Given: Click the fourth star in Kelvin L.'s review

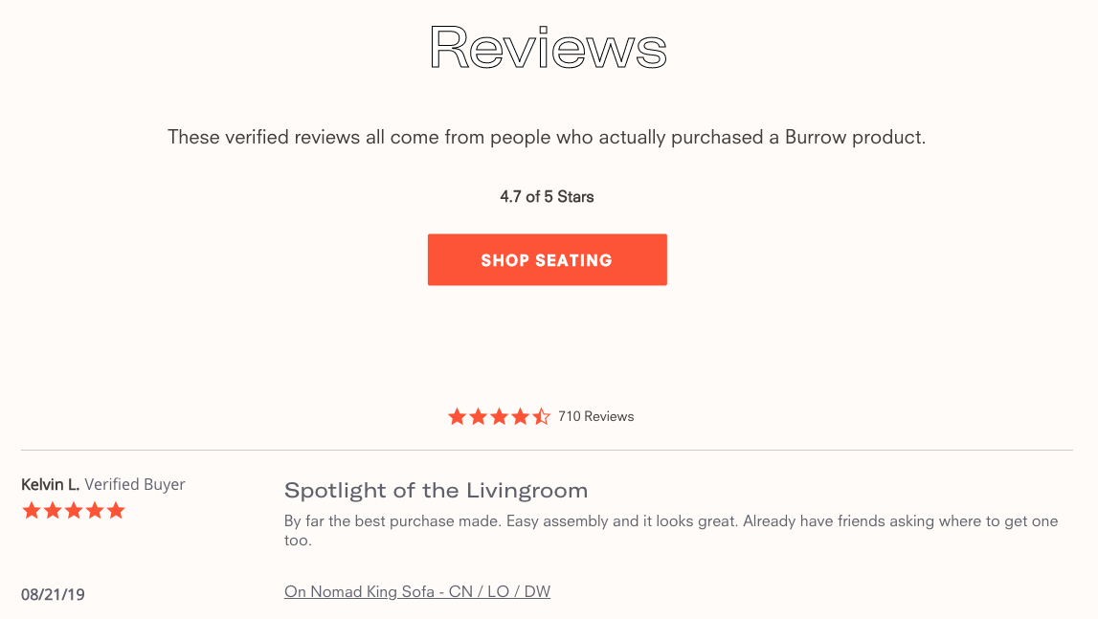Looking at the screenshot, I should [x=95, y=511].
